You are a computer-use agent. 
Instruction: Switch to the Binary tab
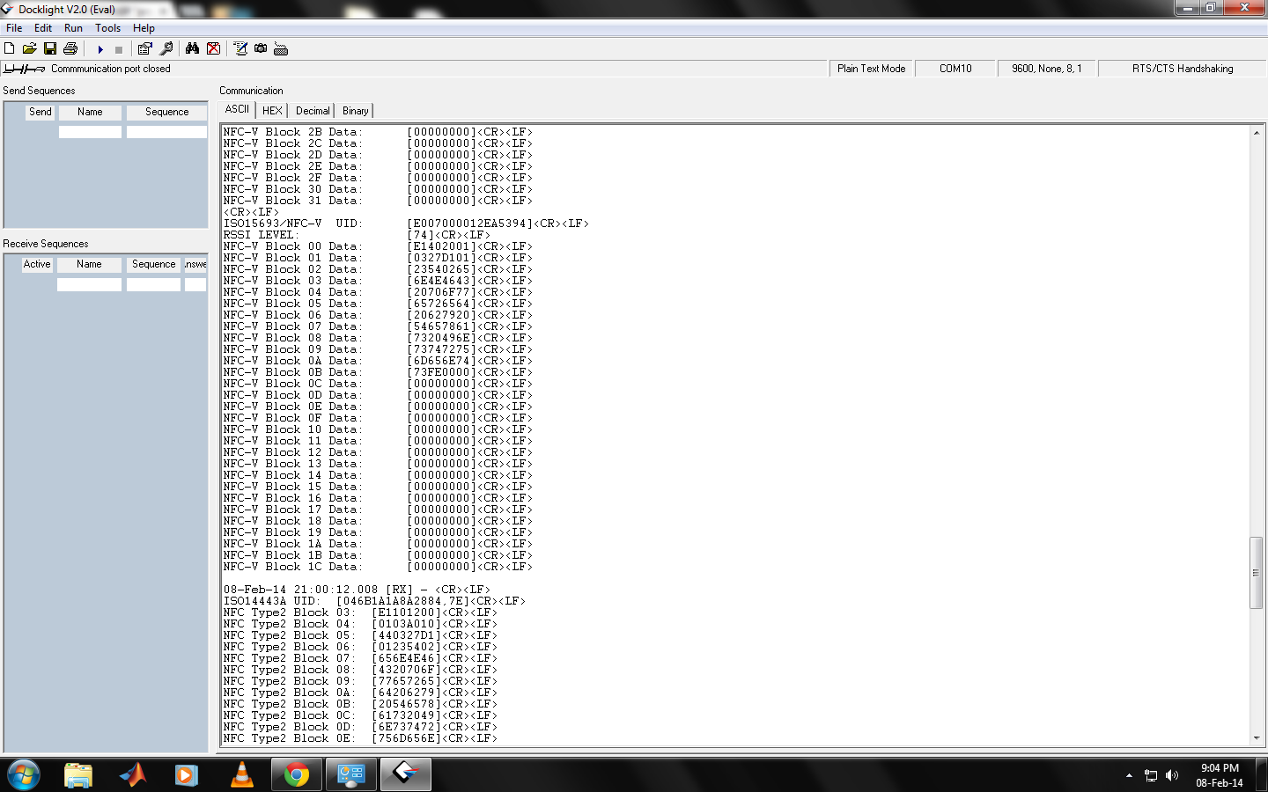coord(356,111)
